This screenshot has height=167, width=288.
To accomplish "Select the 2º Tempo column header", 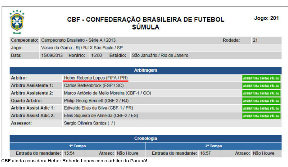I will (213, 146).
